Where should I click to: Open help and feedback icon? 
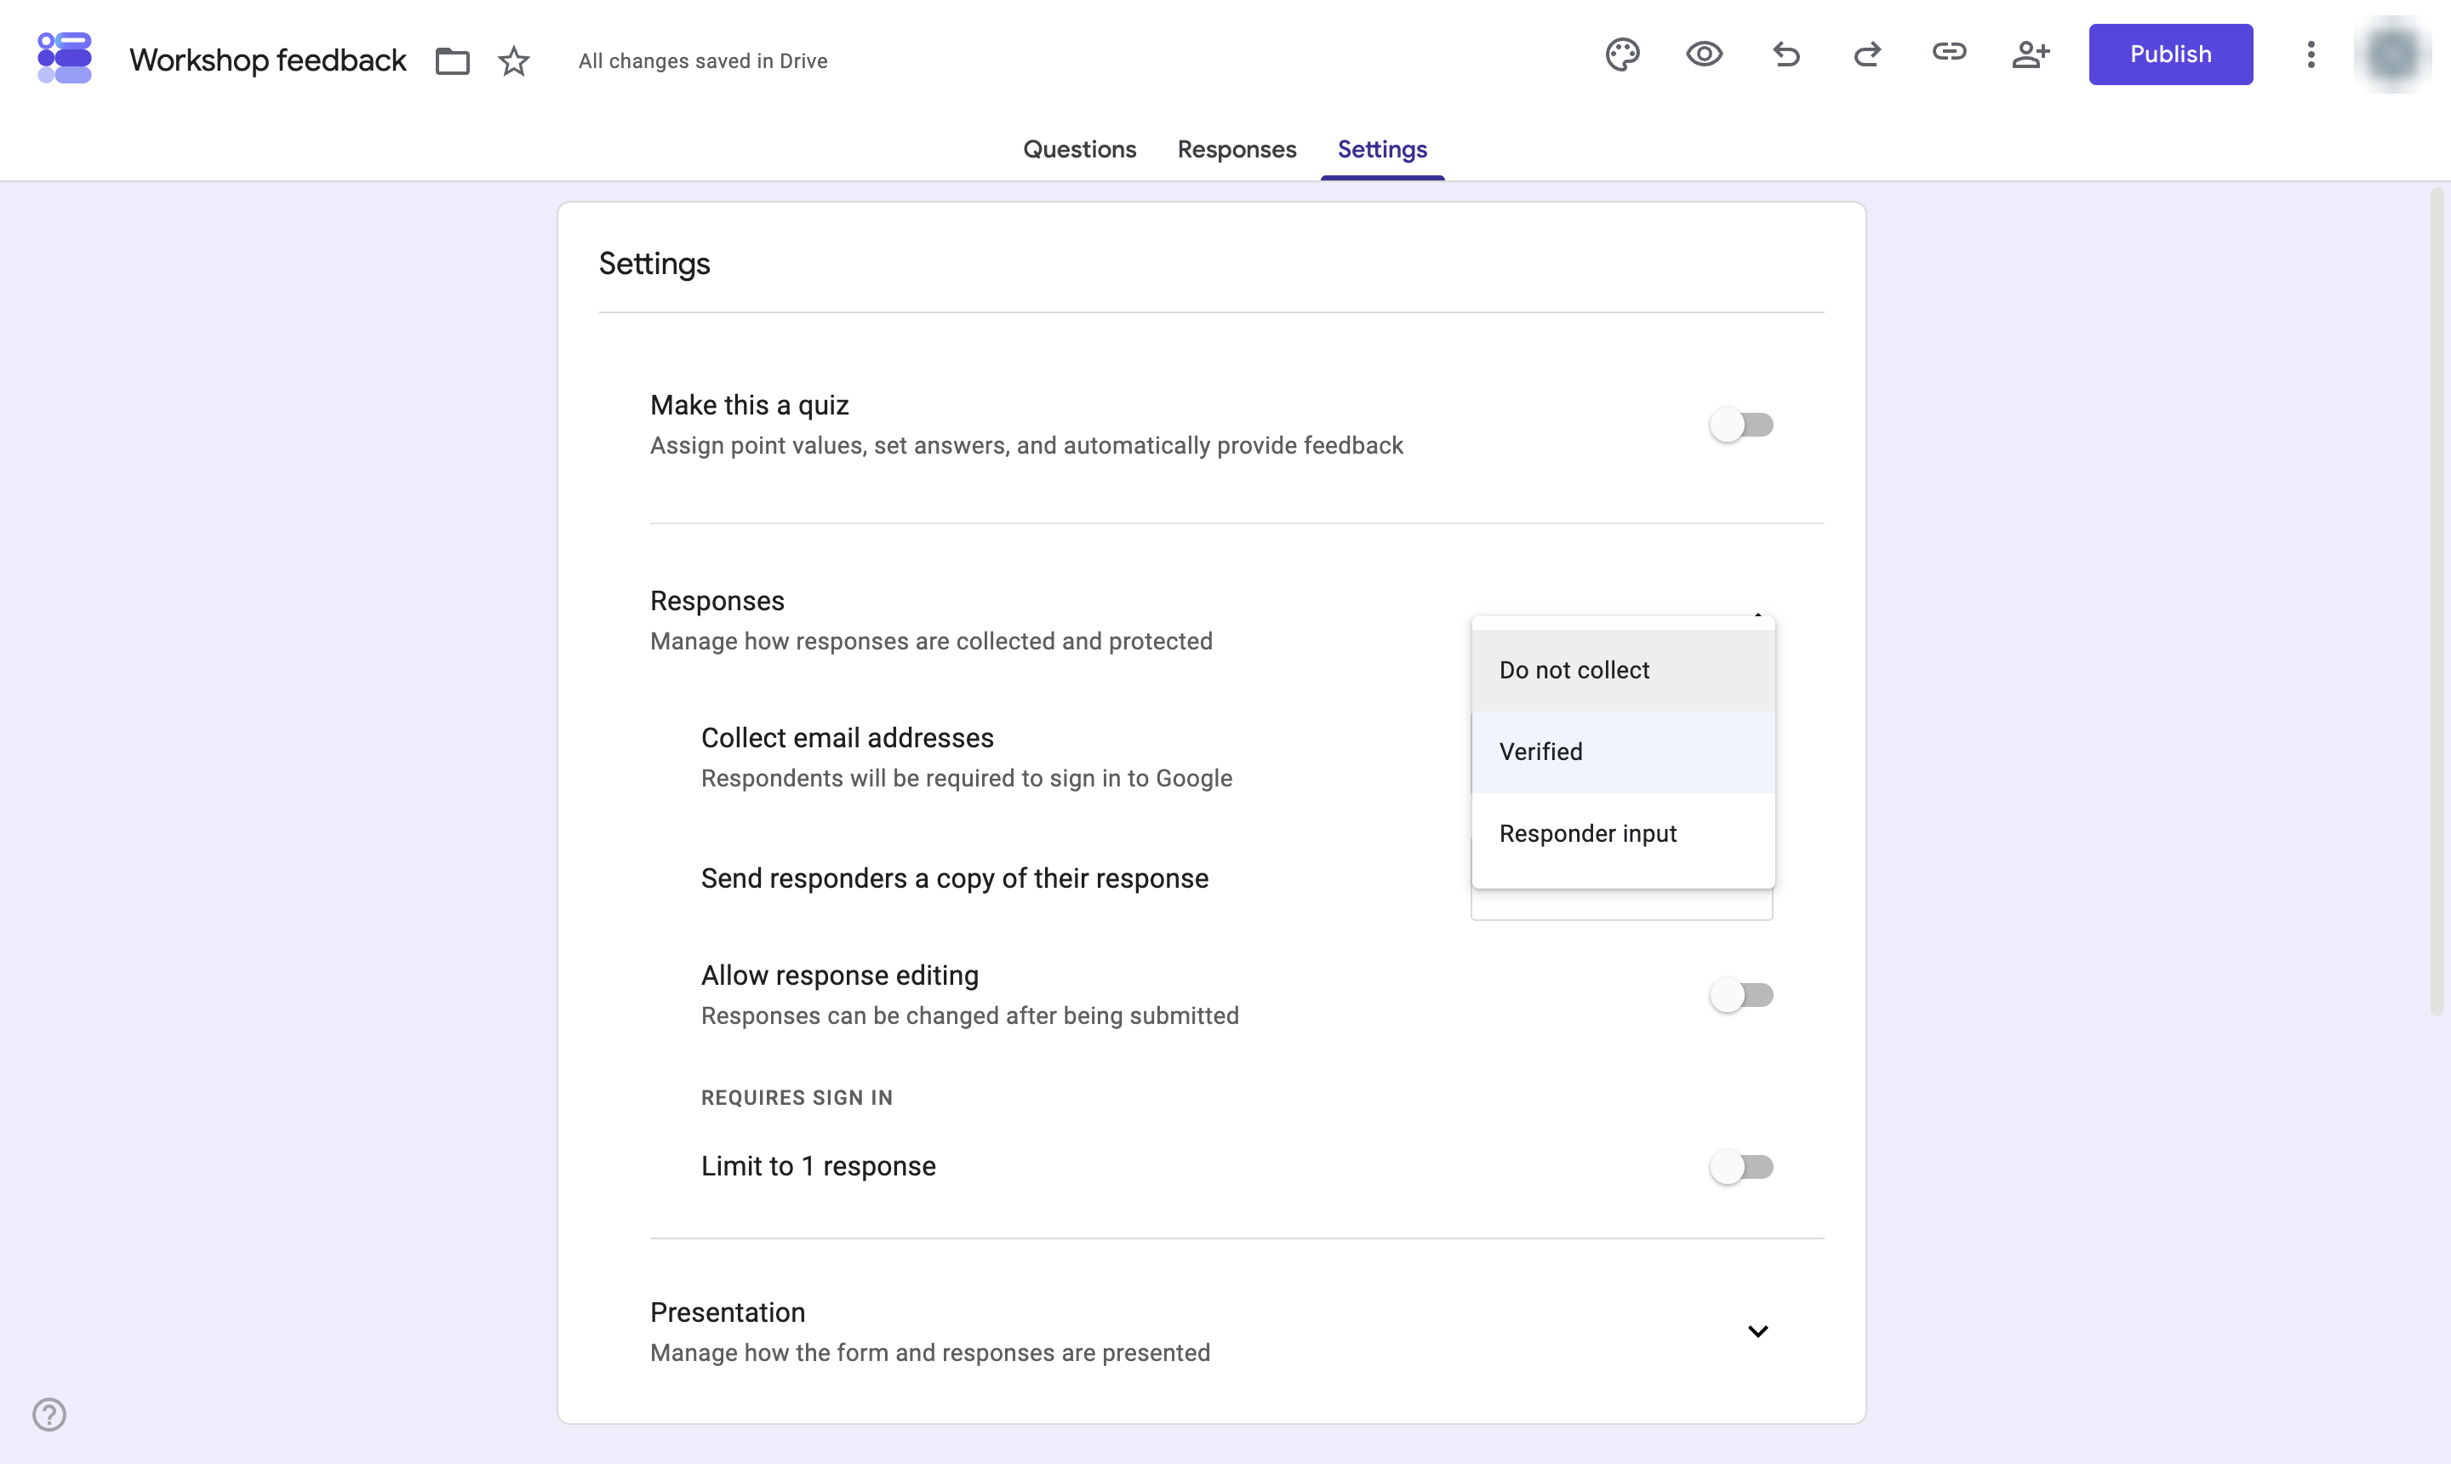(49, 1415)
